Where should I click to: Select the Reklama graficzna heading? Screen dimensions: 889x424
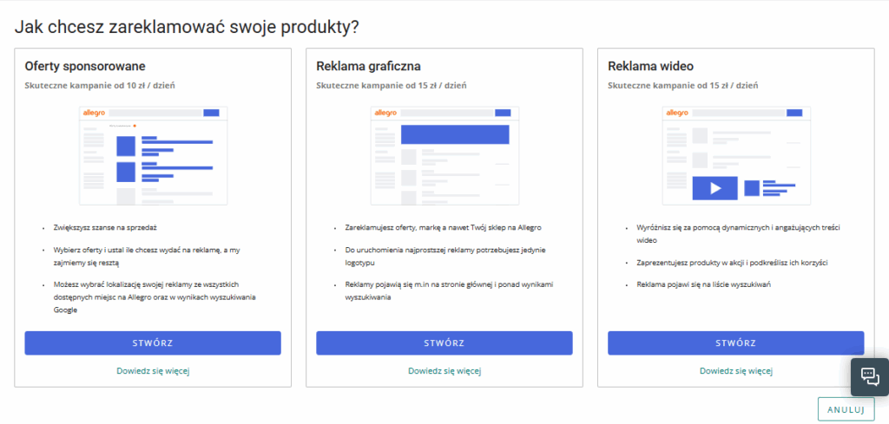coord(369,66)
